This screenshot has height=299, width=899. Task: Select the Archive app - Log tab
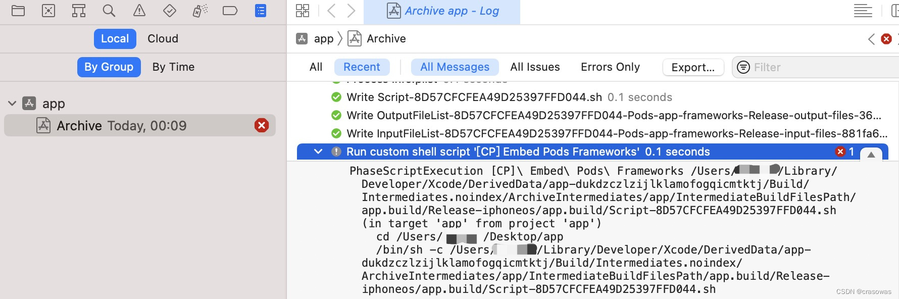pos(442,11)
